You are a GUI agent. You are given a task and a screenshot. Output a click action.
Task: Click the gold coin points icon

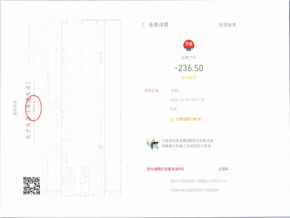pos(172,119)
